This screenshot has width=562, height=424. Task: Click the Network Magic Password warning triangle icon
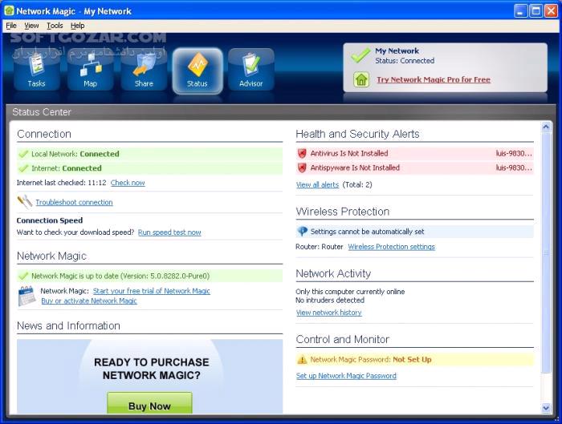coord(302,360)
